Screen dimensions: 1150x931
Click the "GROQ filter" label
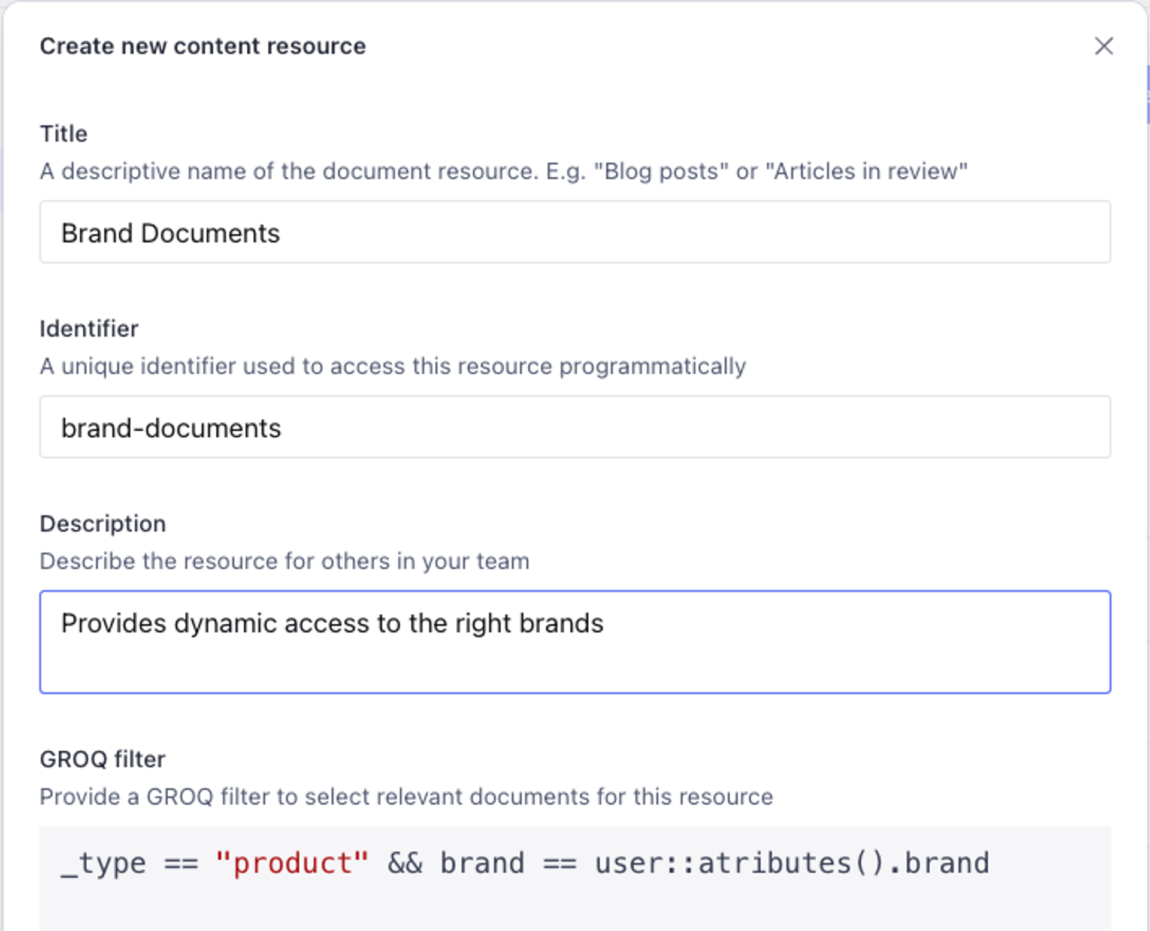click(102, 759)
